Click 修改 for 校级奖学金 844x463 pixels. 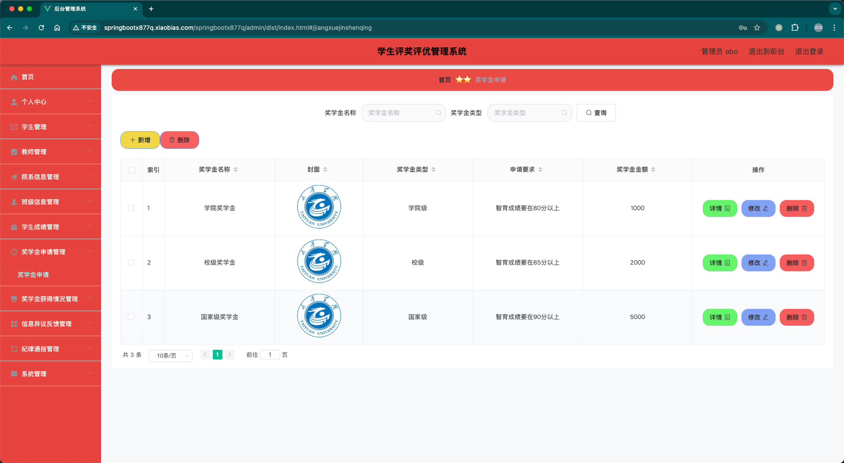pos(758,263)
